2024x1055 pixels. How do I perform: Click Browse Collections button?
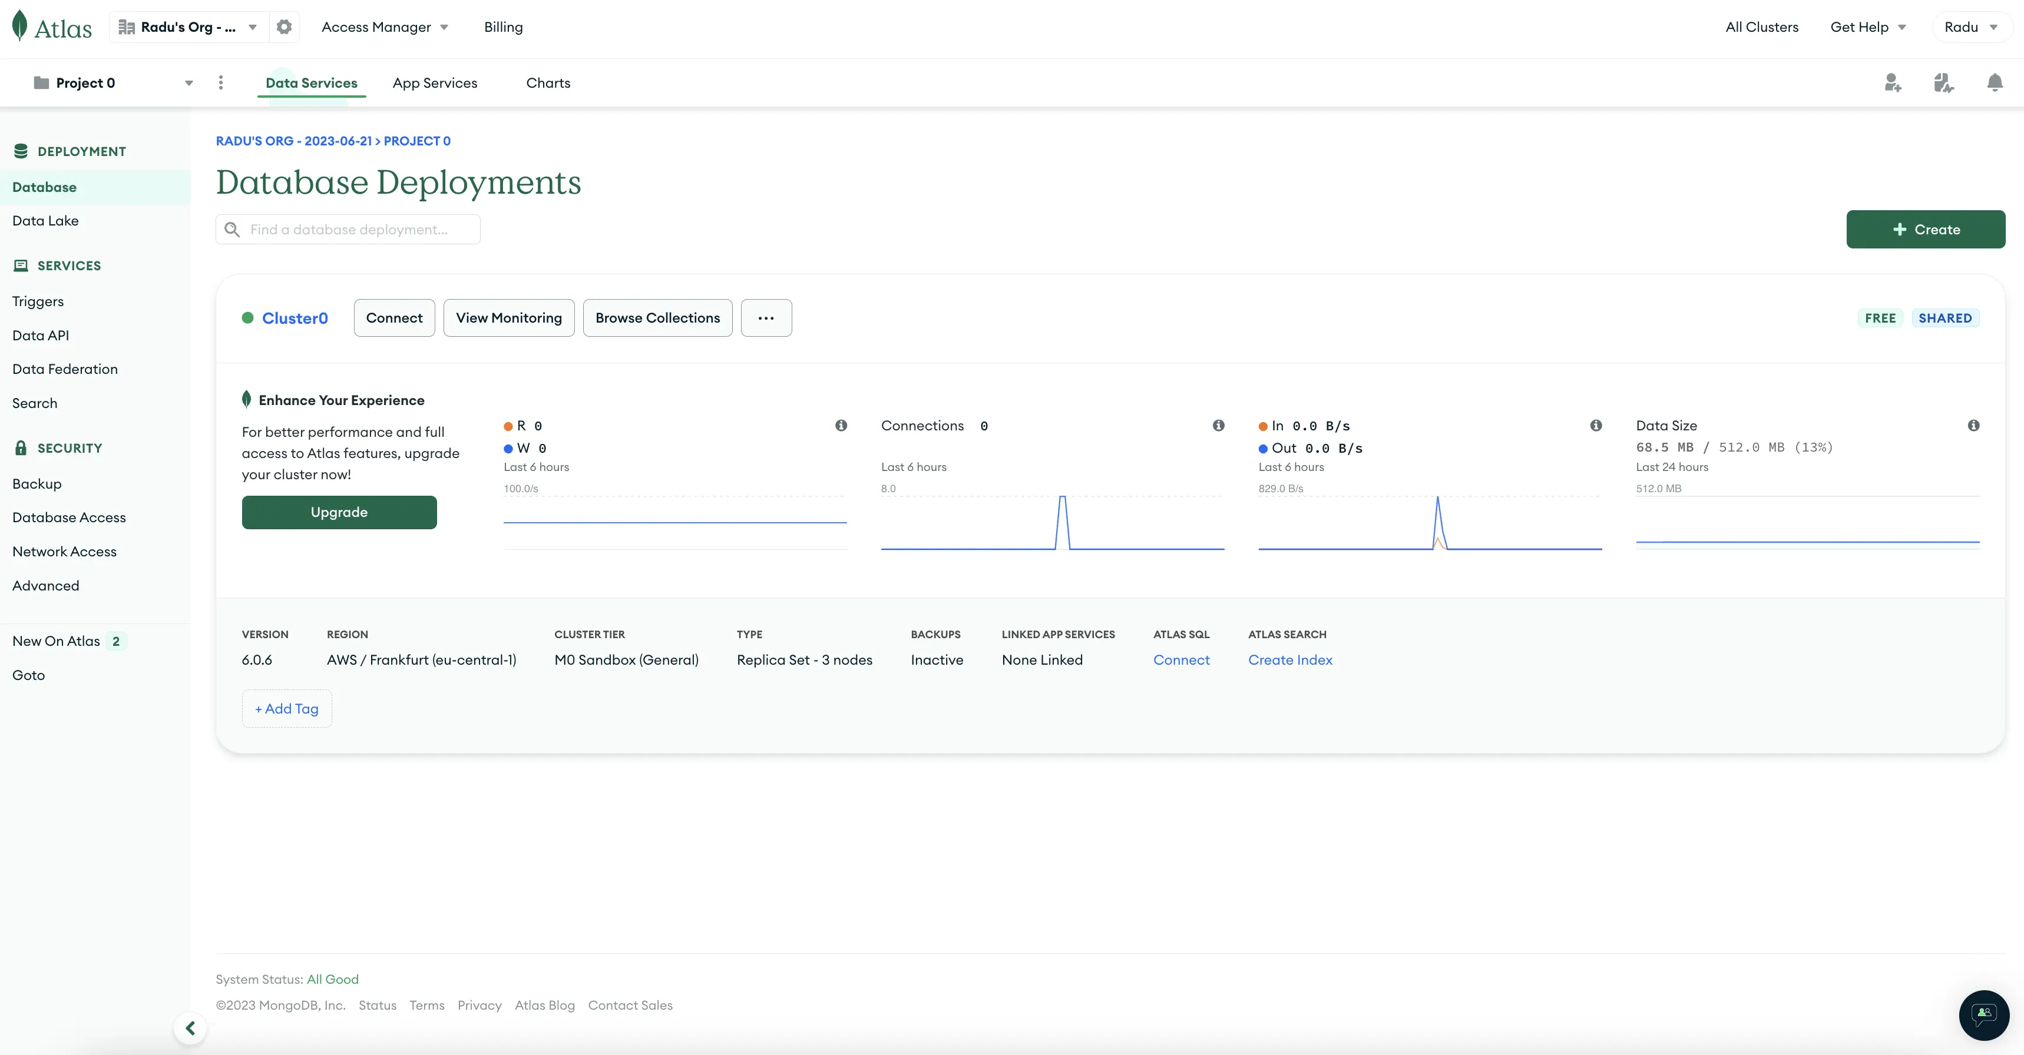657,318
